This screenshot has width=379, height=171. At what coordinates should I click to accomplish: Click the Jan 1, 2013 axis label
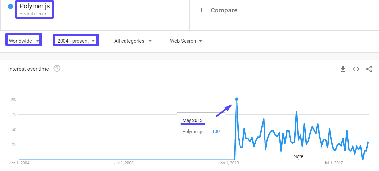click(x=228, y=163)
